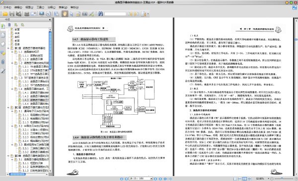
Task: Collapse the 第3章 bookmark node
Action: pos(8,156)
